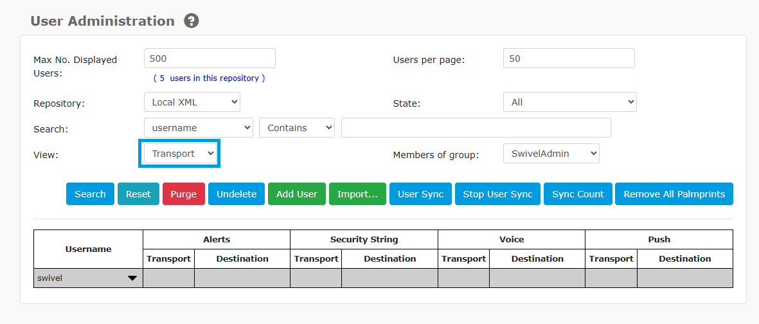The image size is (759, 324).
Task: Open the State dropdown showing All
Action: 570,102
